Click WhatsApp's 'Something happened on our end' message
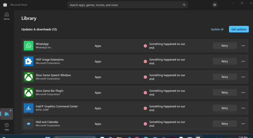253x138 pixels. pos(167,46)
